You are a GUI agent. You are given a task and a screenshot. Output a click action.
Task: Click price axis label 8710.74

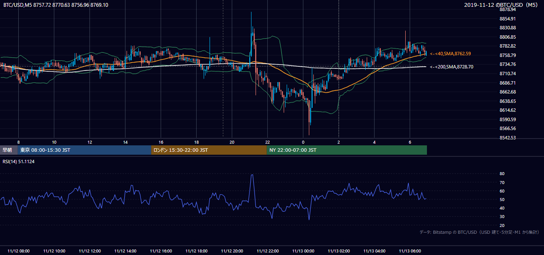coord(507,74)
